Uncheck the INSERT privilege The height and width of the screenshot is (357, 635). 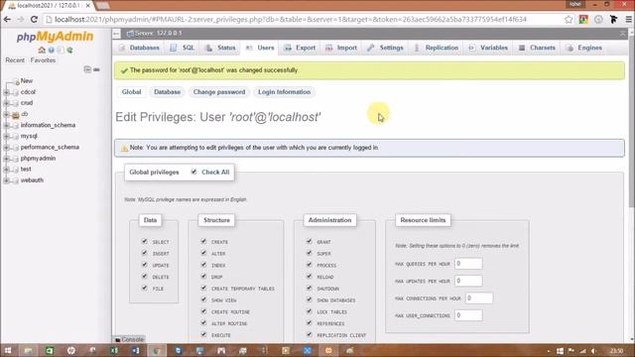pos(145,253)
